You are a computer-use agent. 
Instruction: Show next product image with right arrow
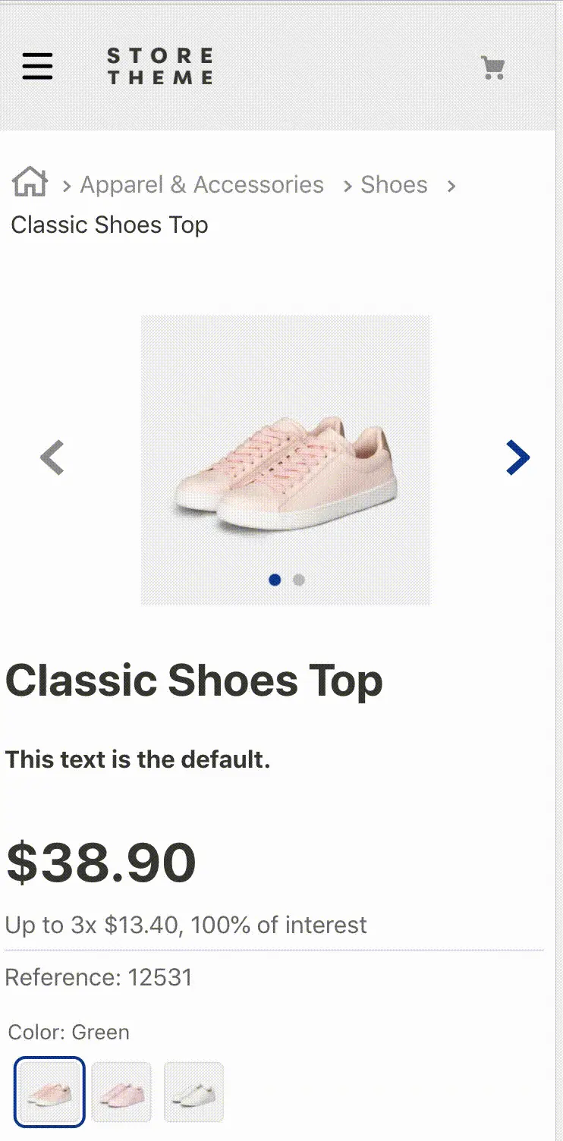point(517,457)
